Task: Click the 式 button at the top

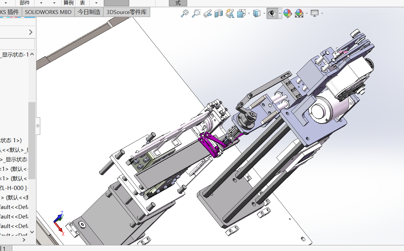Action: pos(178,3)
